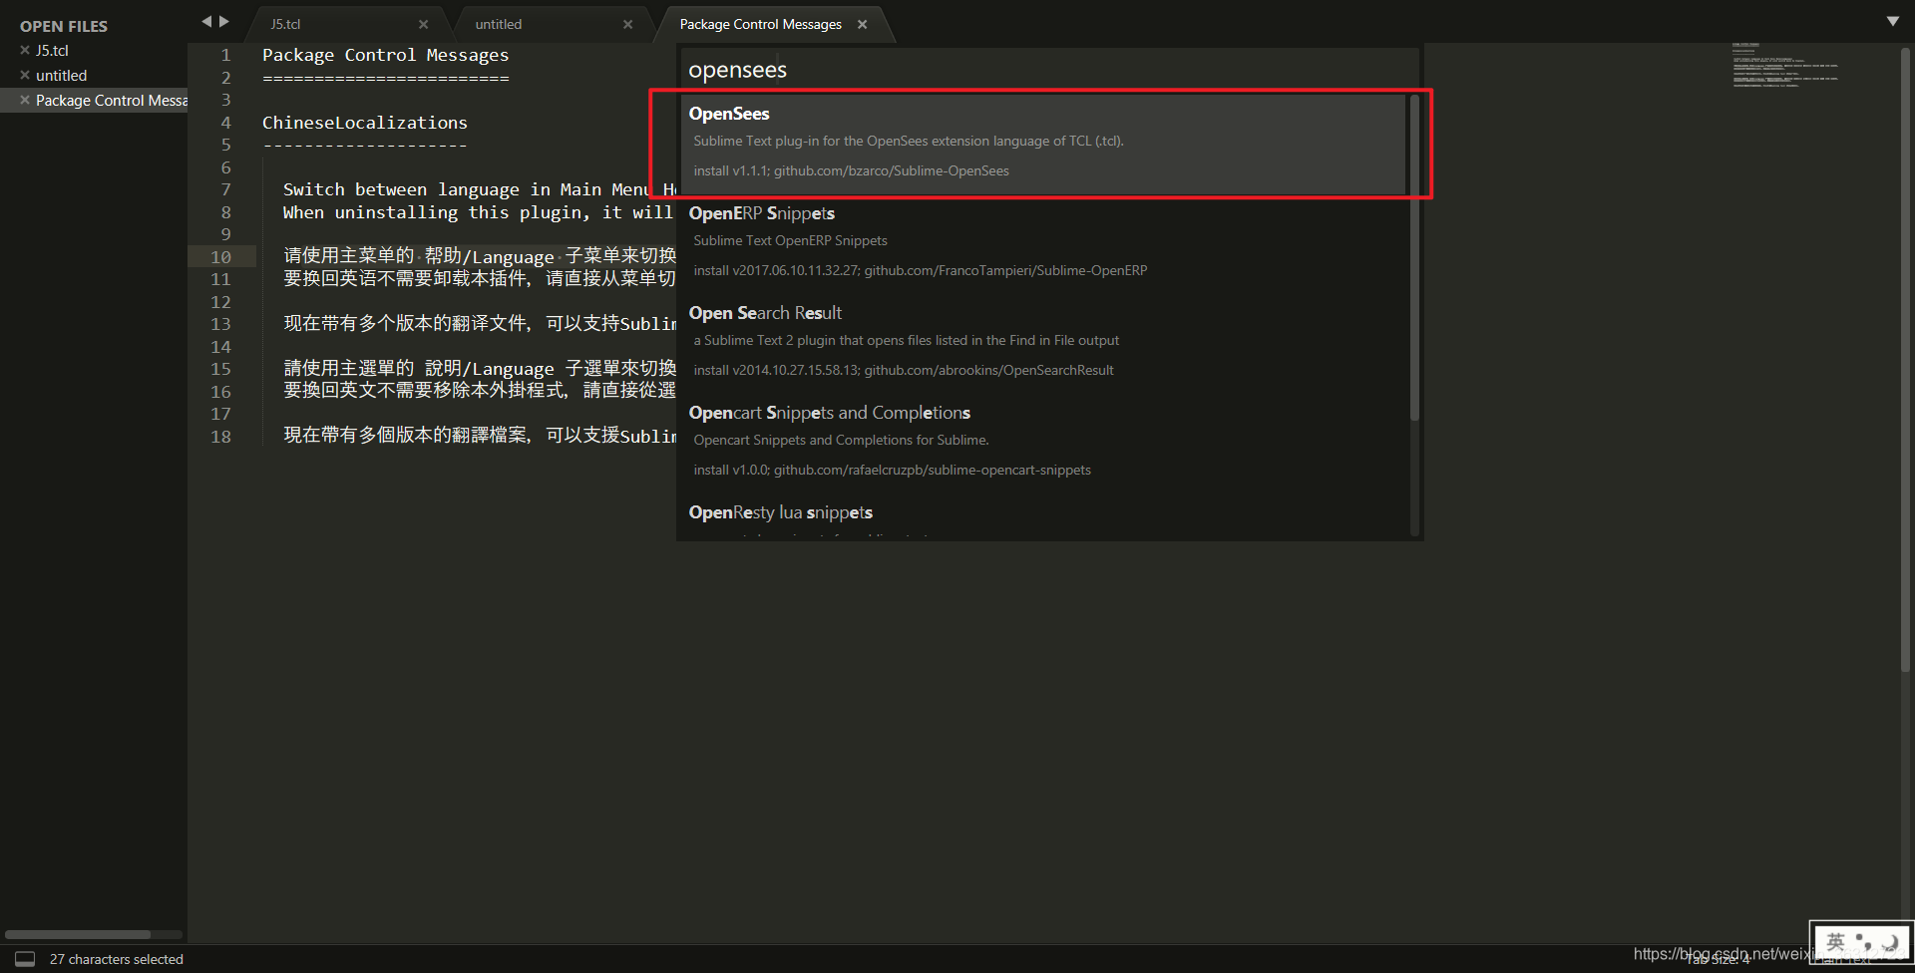Click the sidebar horizontal scrollbar

tap(78, 934)
